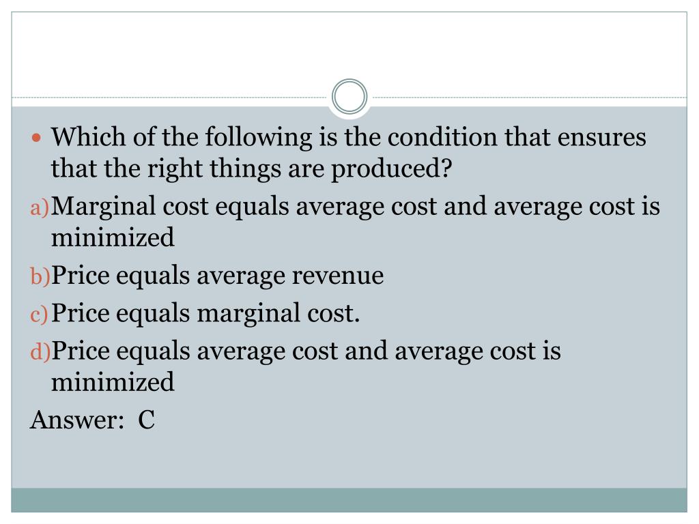Choose 'Marginal cost equals average cost' answer

click(x=268, y=206)
